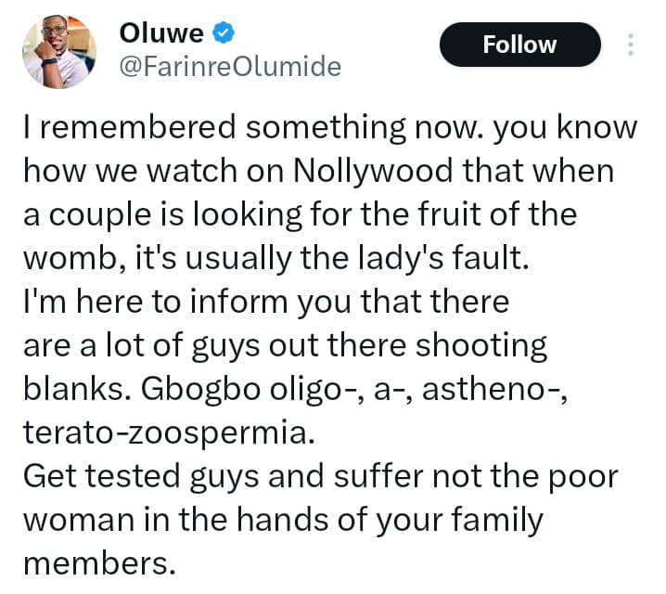Click the blue verified badge next to Oluwe
The height and width of the screenshot is (594, 666).
click(224, 33)
